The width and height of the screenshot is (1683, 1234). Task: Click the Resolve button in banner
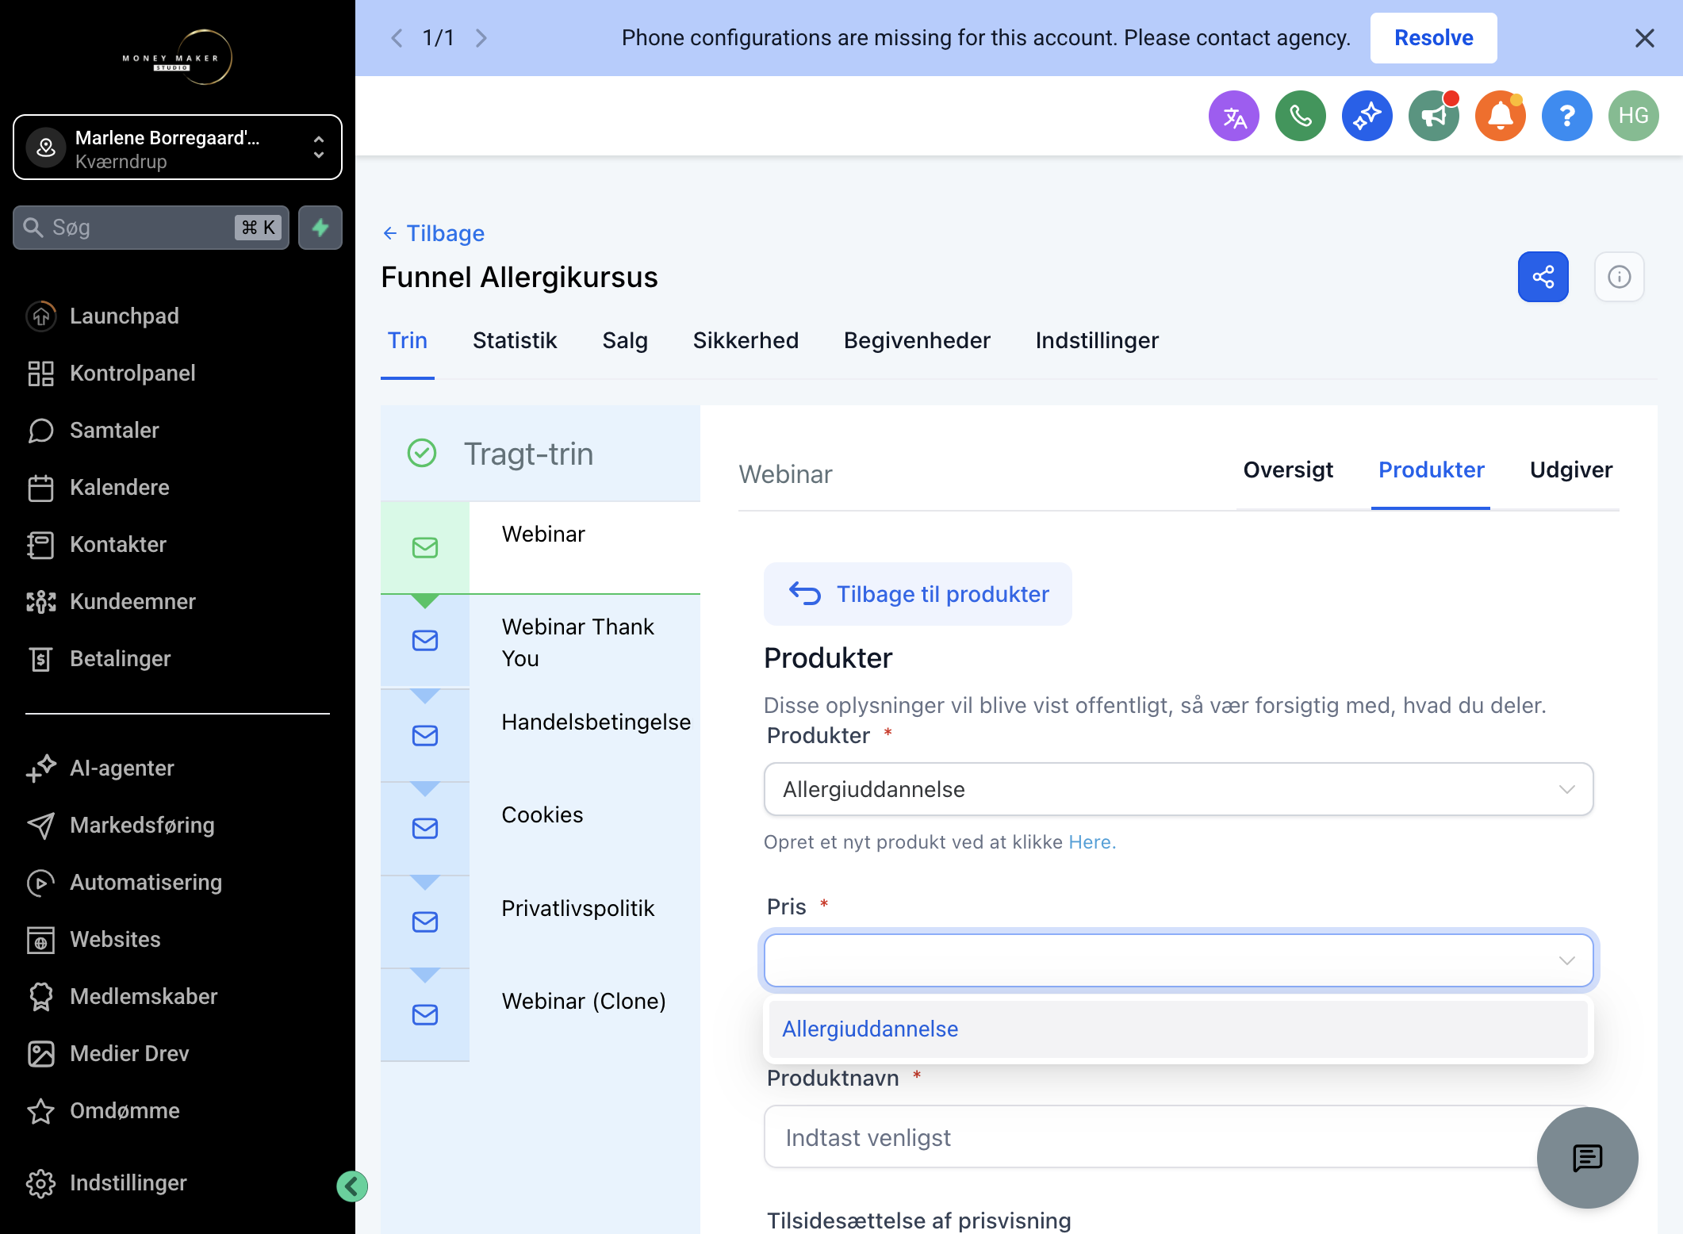[1433, 38]
